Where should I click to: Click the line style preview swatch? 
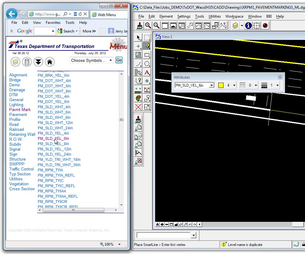coord(242,85)
